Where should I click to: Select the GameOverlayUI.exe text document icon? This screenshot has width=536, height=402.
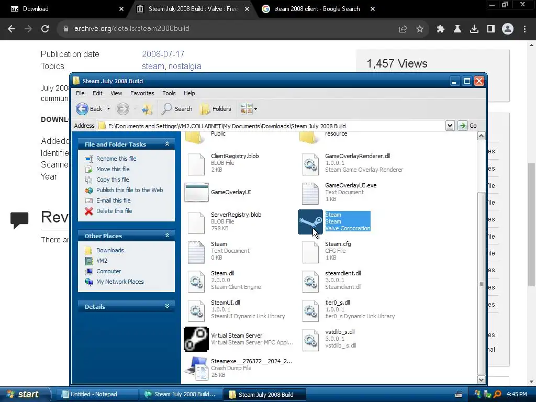pos(310,193)
